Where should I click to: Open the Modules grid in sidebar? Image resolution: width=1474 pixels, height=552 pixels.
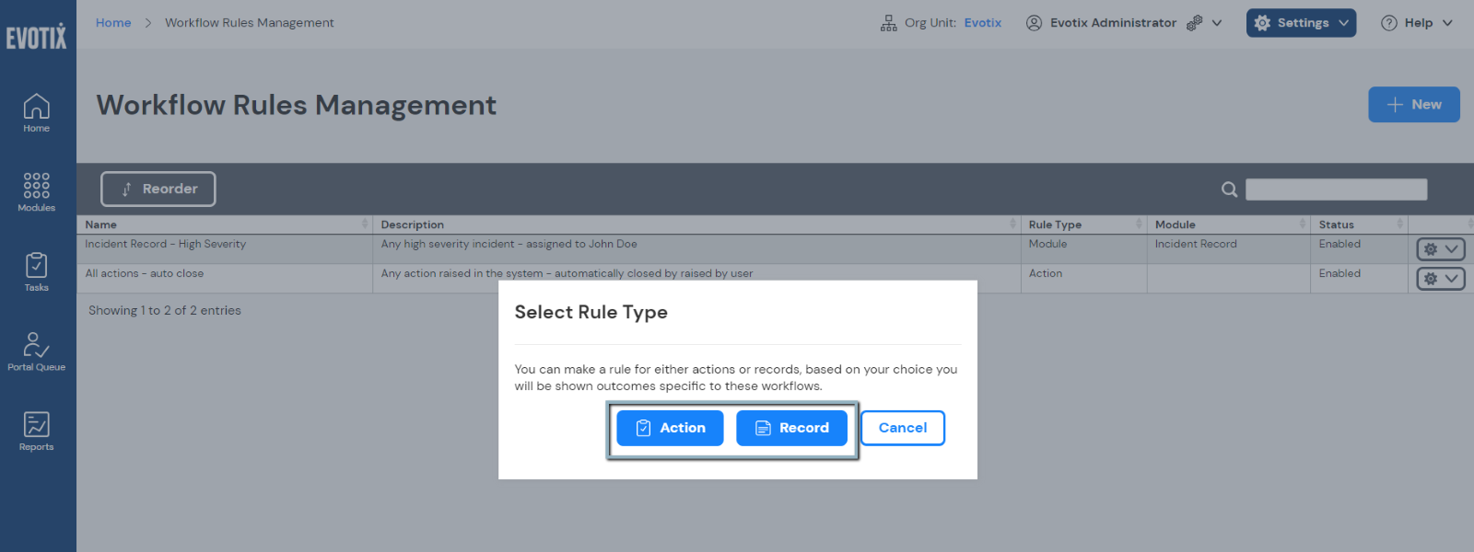click(x=37, y=192)
